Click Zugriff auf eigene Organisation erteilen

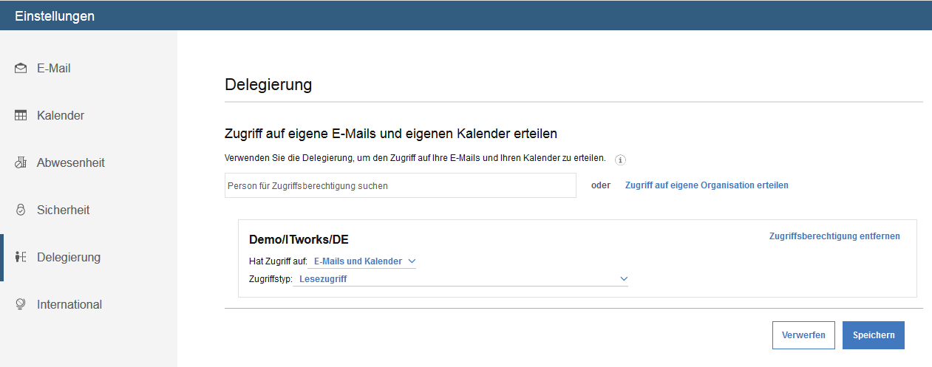(x=707, y=185)
